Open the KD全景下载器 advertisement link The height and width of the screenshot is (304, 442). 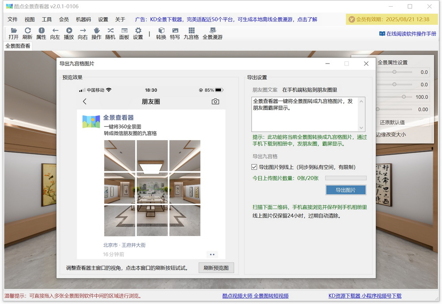[x=226, y=19]
